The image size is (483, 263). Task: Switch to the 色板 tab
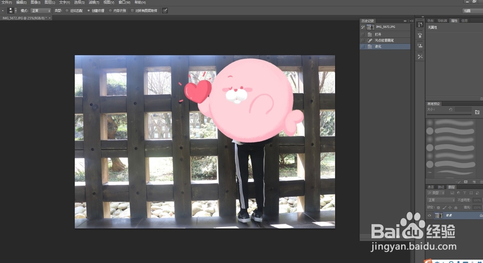(431, 21)
